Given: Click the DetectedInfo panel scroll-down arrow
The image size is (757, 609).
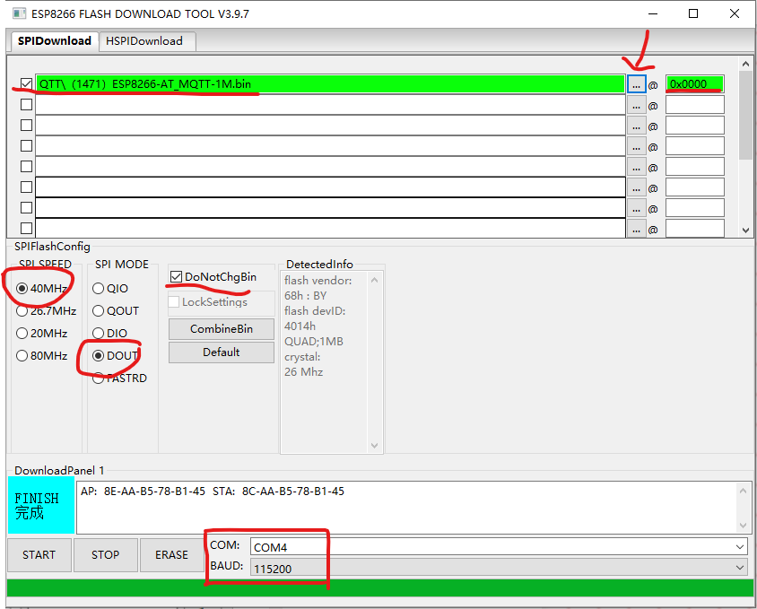Looking at the screenshot, I should click(x=374, y=445).
